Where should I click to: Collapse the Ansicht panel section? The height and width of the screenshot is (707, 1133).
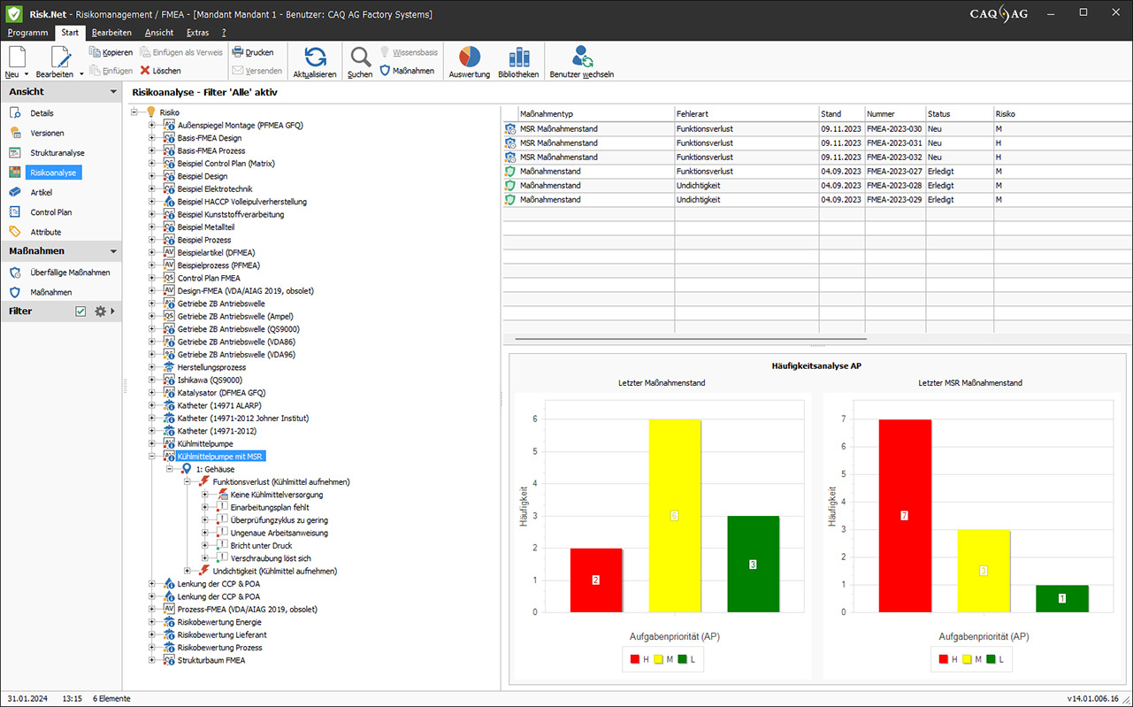(x=113, y=91)
